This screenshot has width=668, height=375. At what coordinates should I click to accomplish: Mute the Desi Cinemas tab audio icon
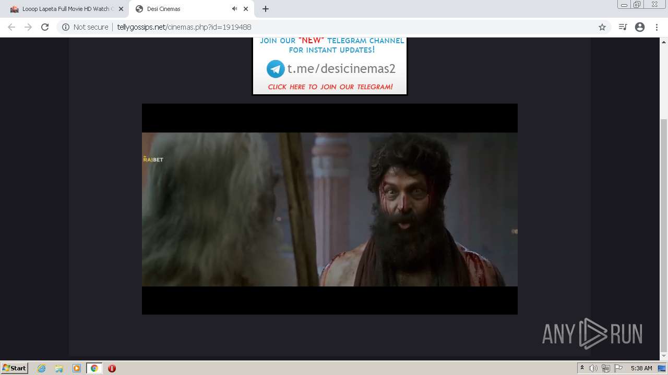coord(234,9)
